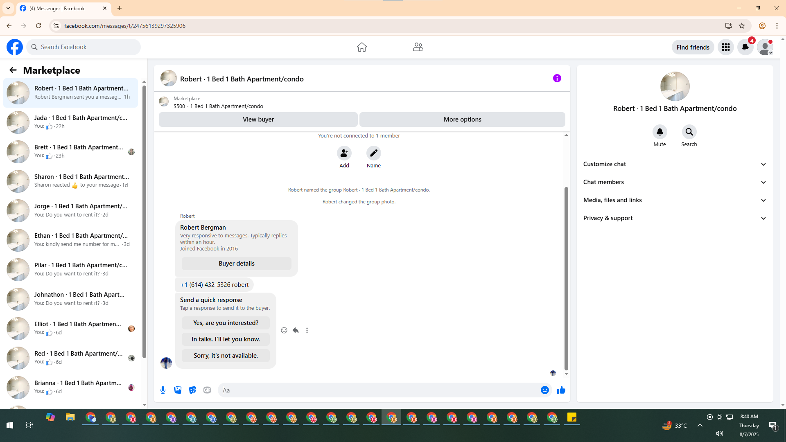Open a new browser tab
Screen dimensions: 786x442
[120, 8]
